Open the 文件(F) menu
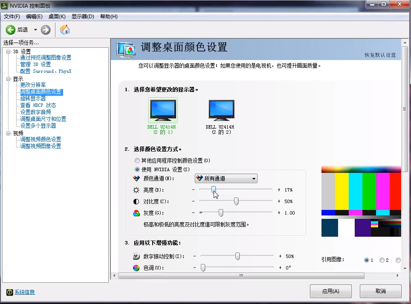This screenshot has height=304, width=411. (x=12, y=17)
